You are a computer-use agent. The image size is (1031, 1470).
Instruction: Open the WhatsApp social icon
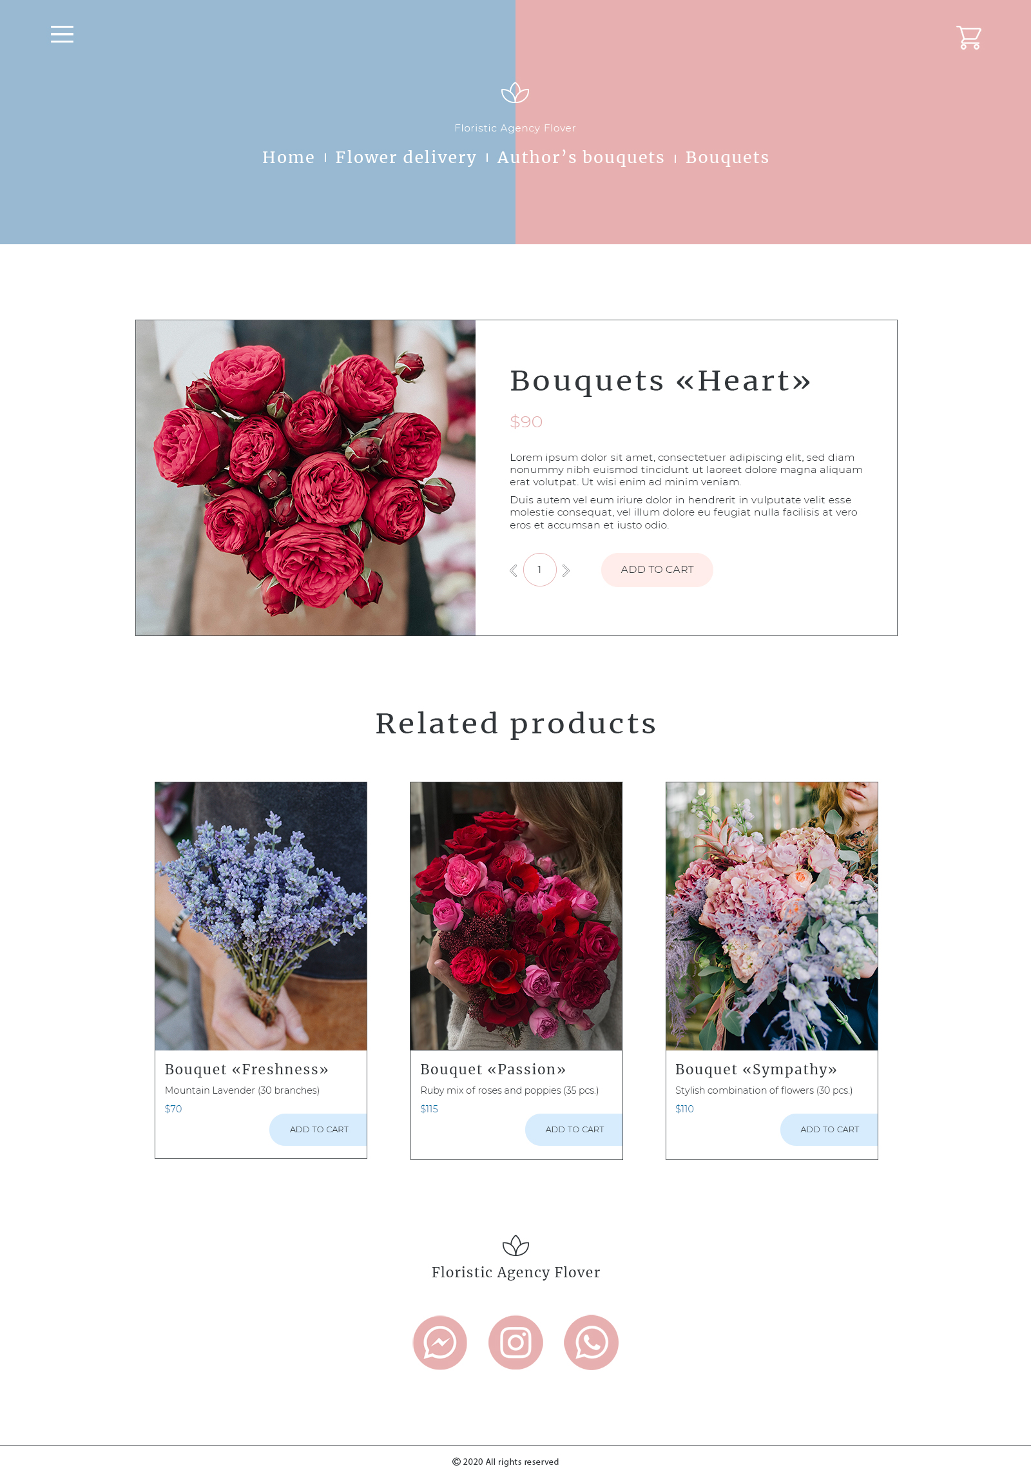pyautogui.click(x=591, y=1342)
